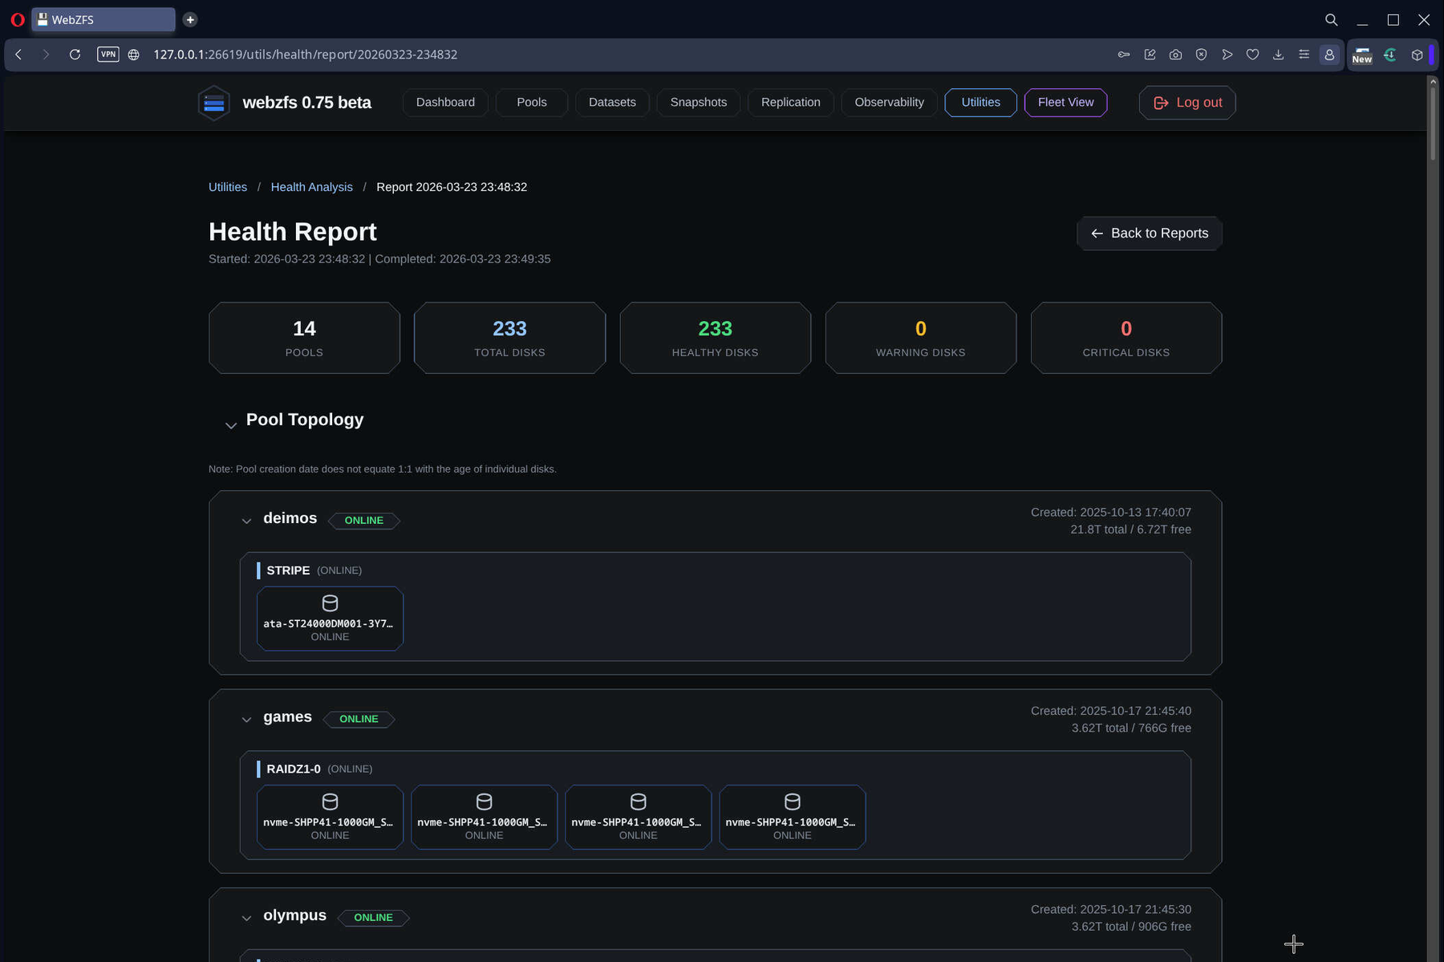1444x962 pixels.
Task: Collapse the games pool chevron
Action: (246, 720)
